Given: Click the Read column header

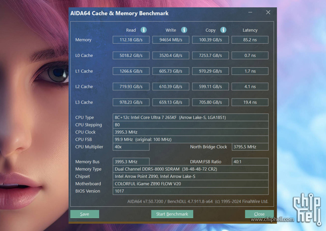Looking at the screenshot, I should pos(131,30).
